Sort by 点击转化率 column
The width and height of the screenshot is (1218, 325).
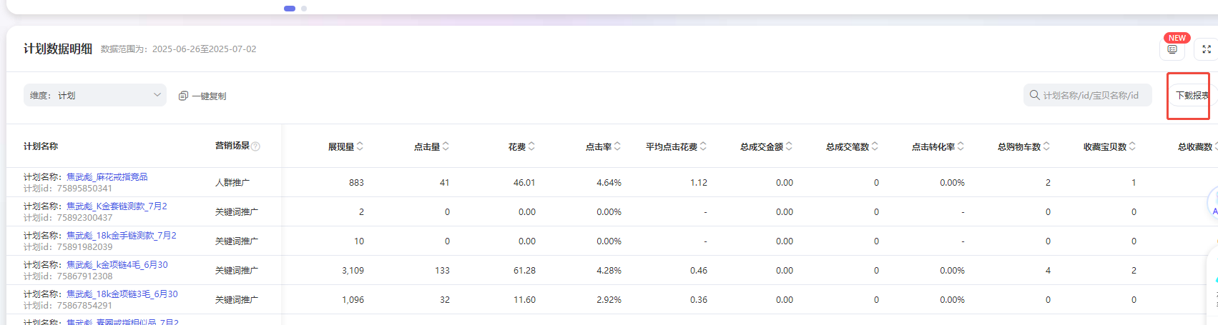(x=961, y=146)
